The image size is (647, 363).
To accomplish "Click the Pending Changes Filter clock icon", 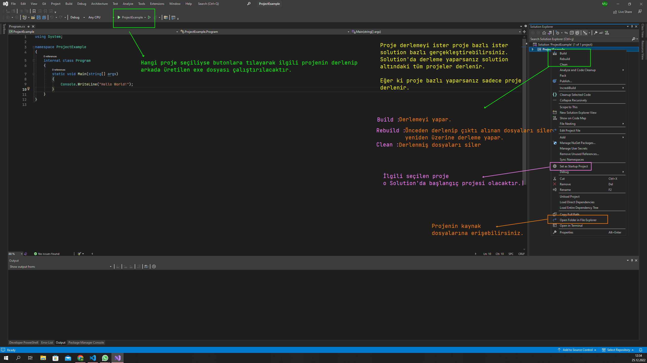I will (558, 33).
